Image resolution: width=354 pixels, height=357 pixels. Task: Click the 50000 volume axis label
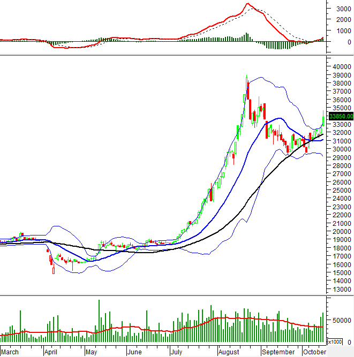pyautogui.click(x=341, y=320)
